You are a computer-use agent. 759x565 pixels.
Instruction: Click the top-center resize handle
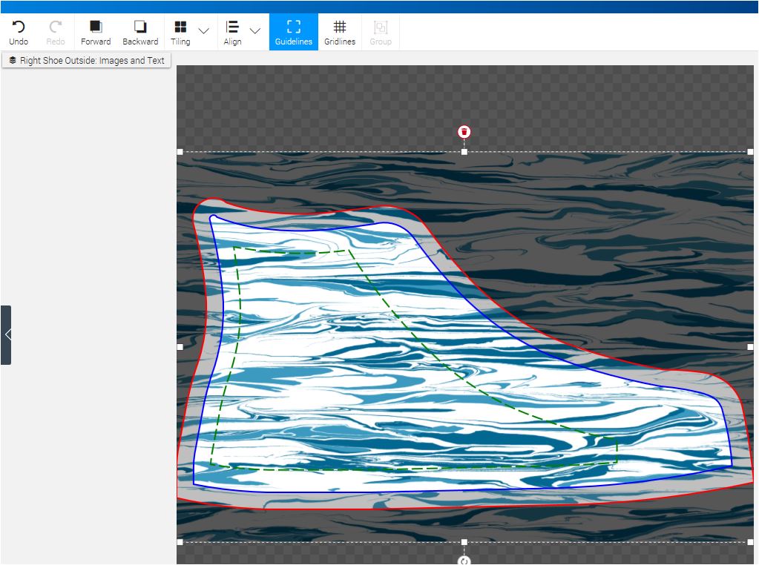(464, 152)
